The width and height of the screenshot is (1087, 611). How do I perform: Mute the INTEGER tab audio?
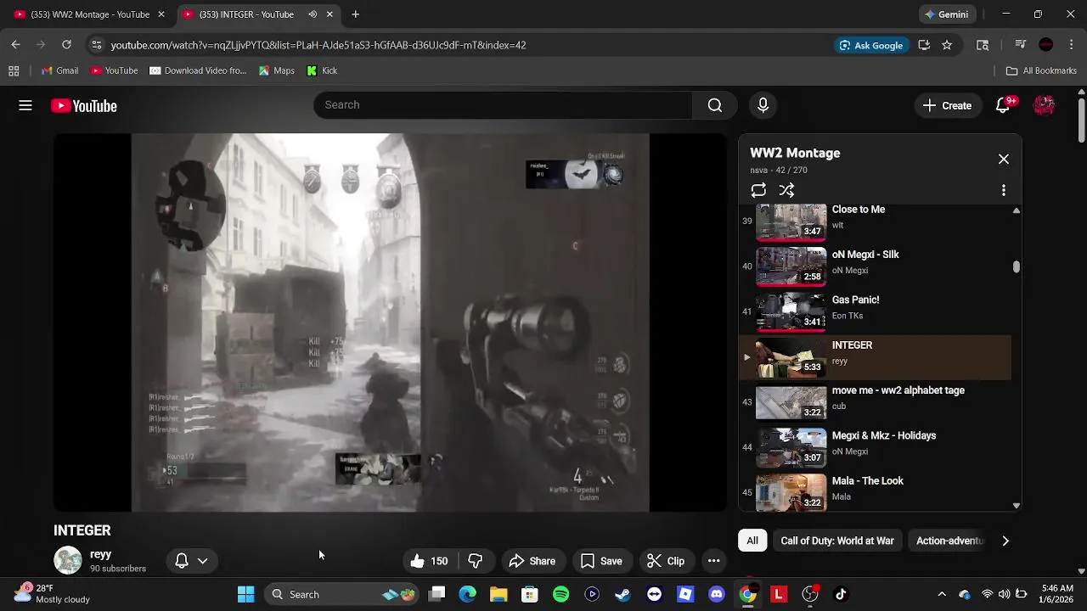click(x=313, y=14)
